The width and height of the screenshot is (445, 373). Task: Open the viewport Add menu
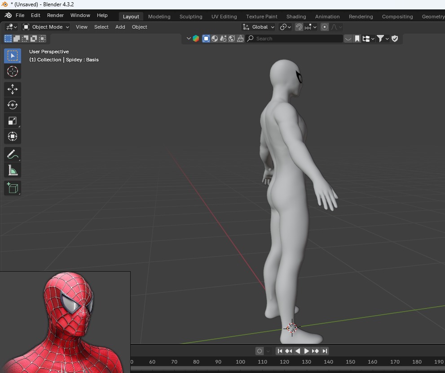(x=120, y=27)
